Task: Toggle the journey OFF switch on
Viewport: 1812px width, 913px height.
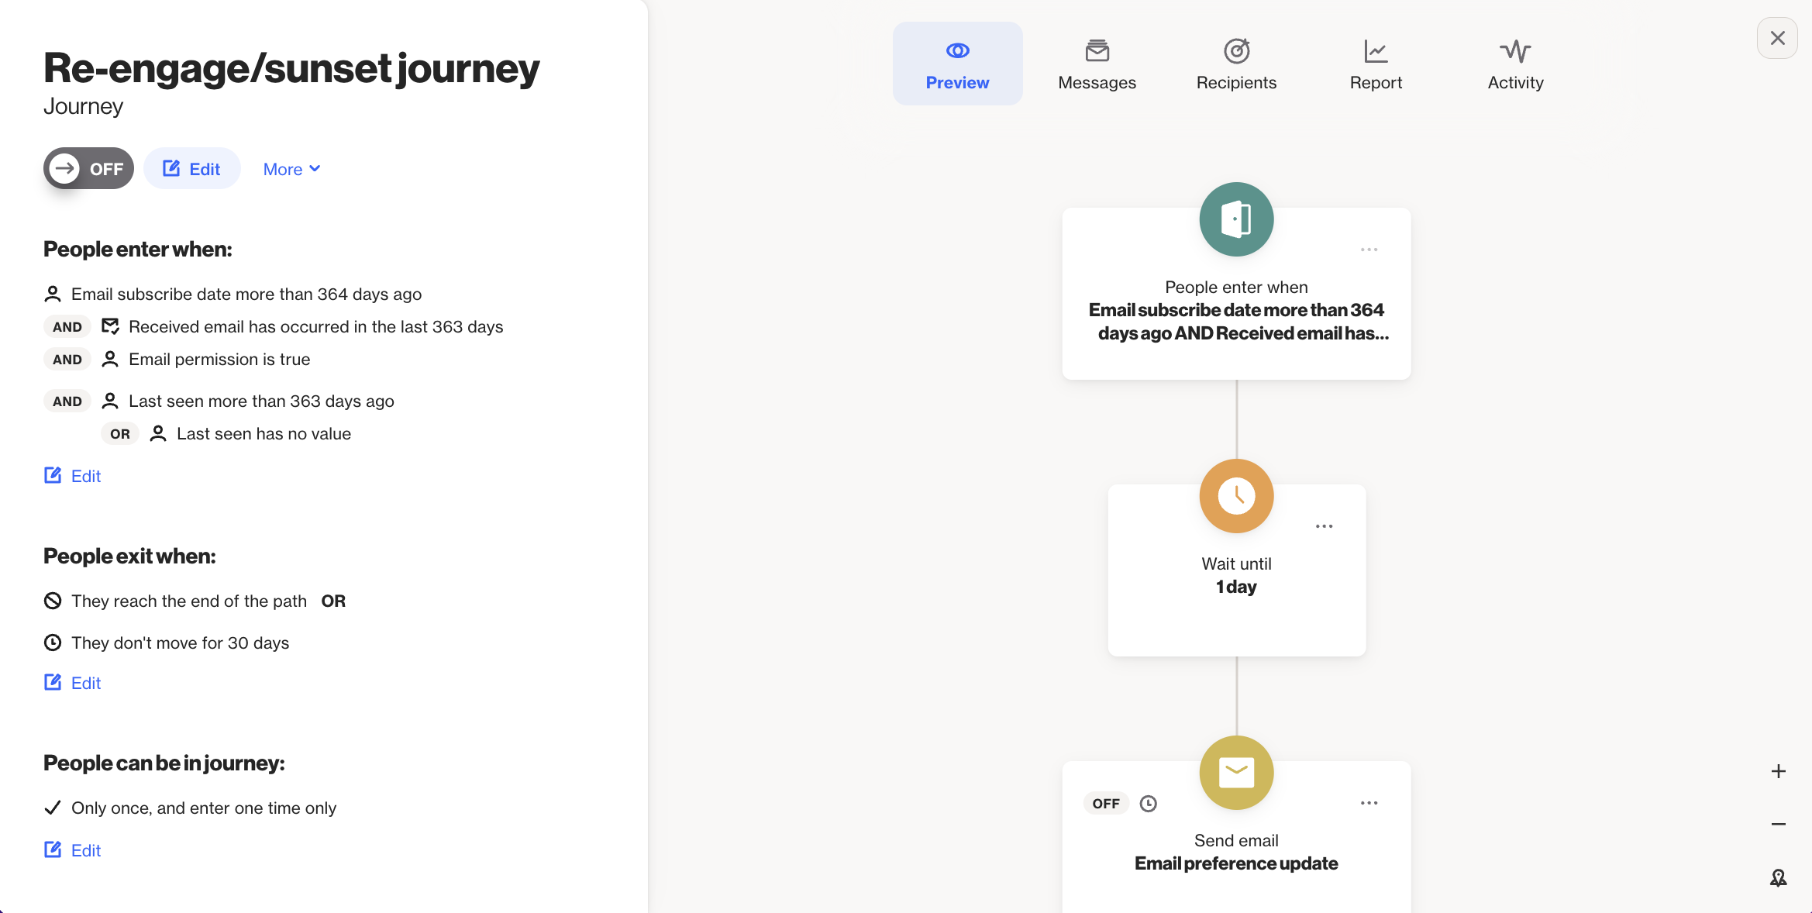Action: click(x=88, y=168)
